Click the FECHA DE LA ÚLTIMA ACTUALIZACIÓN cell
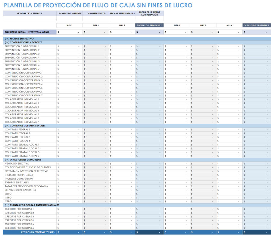The height and width of the screenshot is (236, 271). click(150, 19)
